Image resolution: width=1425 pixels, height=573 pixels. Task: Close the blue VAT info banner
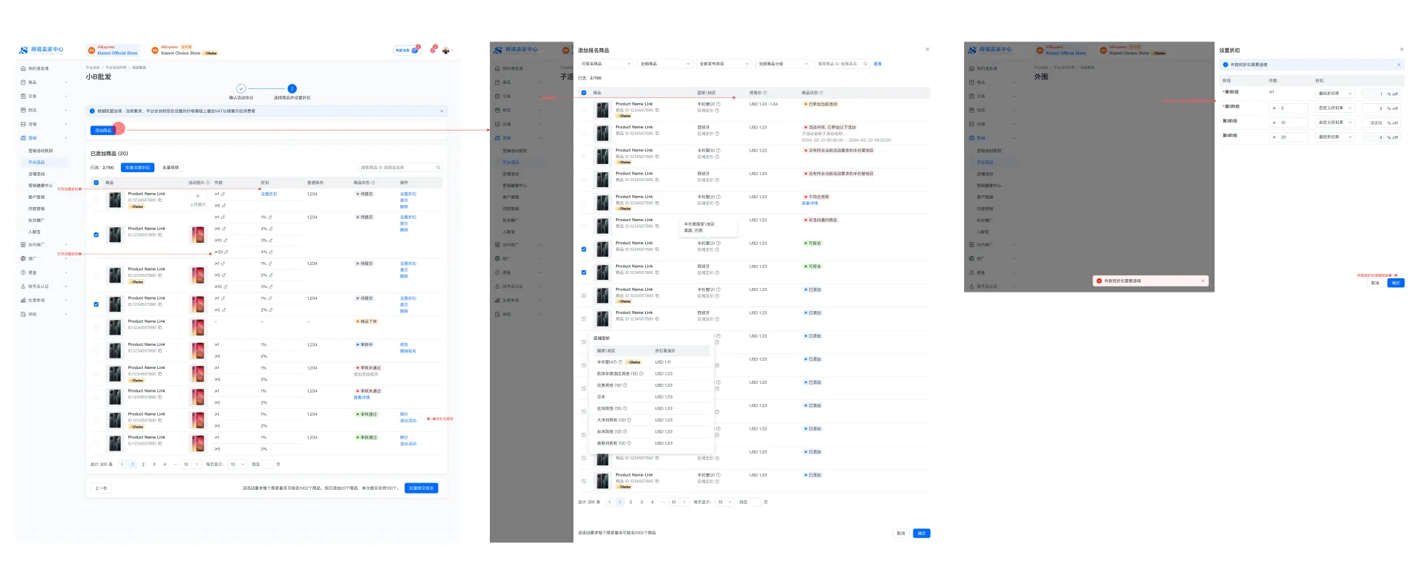[x=442, y=111]
